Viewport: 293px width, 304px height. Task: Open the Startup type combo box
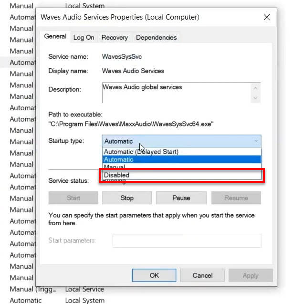181,141
